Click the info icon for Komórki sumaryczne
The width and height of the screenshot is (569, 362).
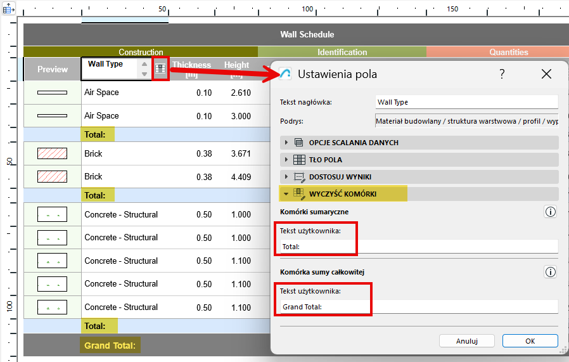click(550, 212)
